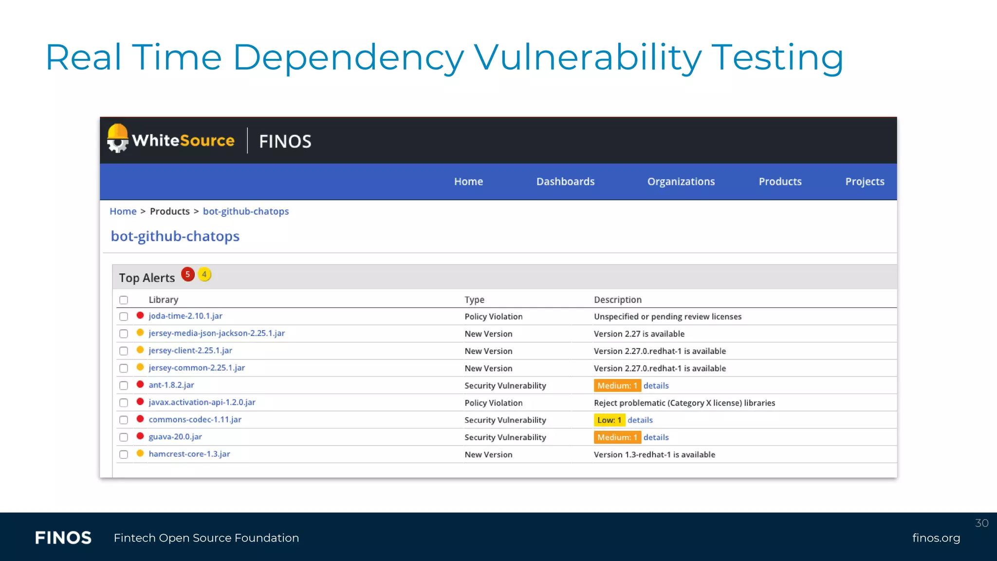Check the box for commons-codec-1.11.jar
This screenshot has height=561, width=997.
pyautogui.click(x=124, y=420)
